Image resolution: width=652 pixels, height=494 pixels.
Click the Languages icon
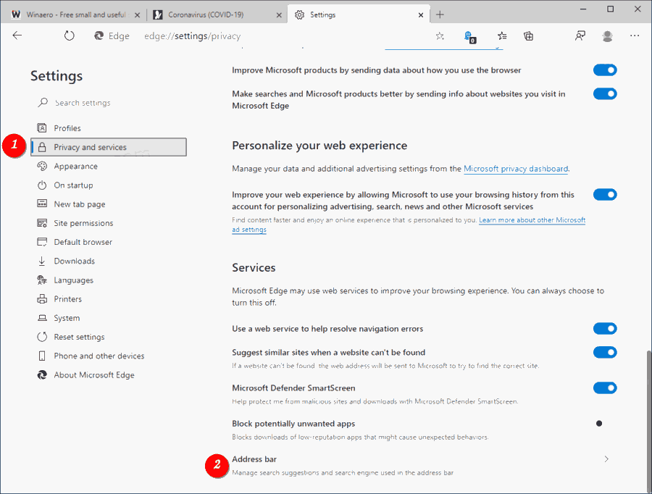point(42,280)
